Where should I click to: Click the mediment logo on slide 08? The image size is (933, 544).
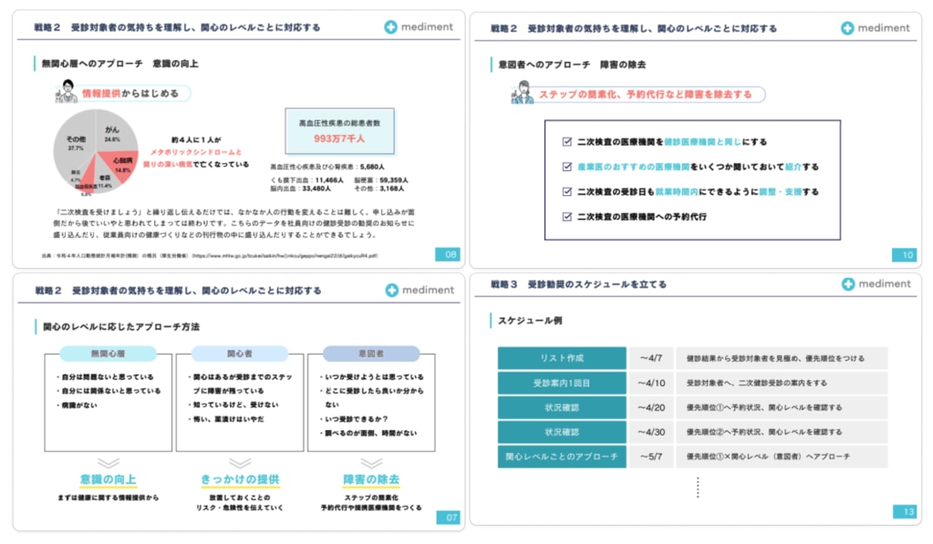point(419,27)
